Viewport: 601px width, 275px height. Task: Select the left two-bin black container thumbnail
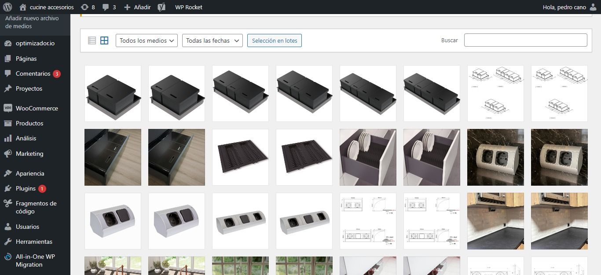point(113,93)
